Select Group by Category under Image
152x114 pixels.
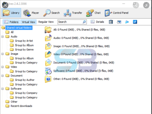point(26,63)
